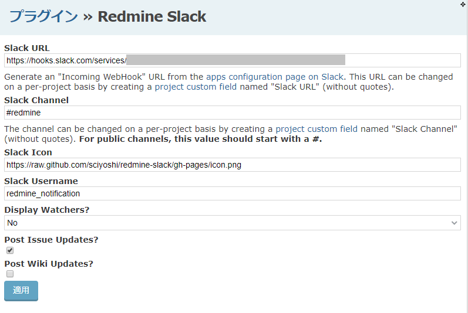Click the small cross icon at top right corner
468x313 pixels.
coord(463,4)
